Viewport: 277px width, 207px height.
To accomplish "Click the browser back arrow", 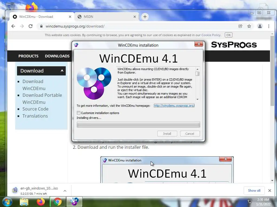I will 13,26.
